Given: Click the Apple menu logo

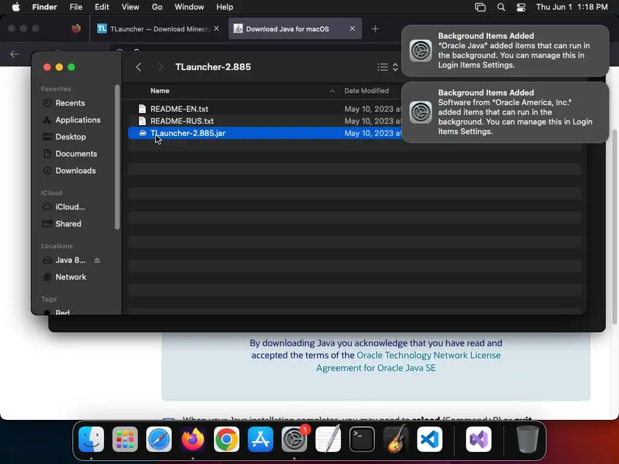Looking at the screenshot, I should (x=16, y=7).
